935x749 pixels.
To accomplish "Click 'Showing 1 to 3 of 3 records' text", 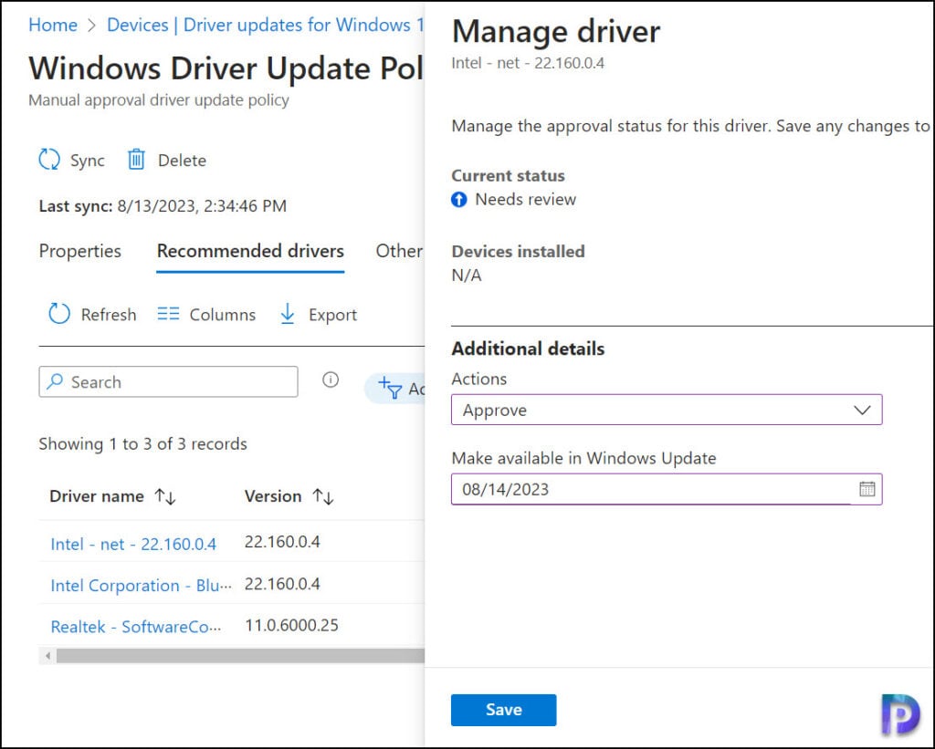I will tap(143, 444).
